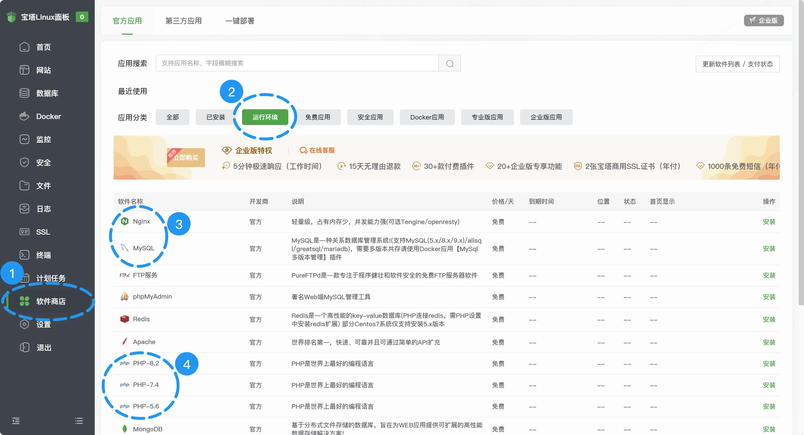Install PHP-7.4 via 安装 link
The height and width of the screenshot is (435, 804).
(x=769, y=385)
